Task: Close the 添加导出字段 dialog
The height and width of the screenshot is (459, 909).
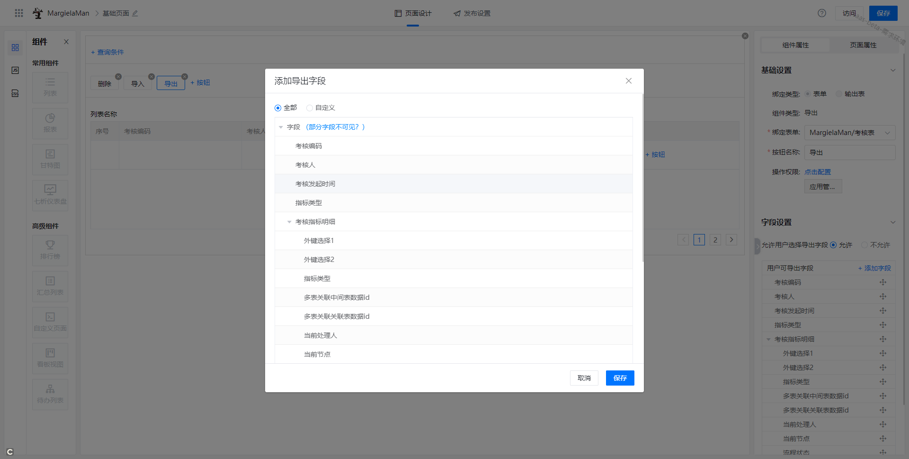Action: [629, 81]
